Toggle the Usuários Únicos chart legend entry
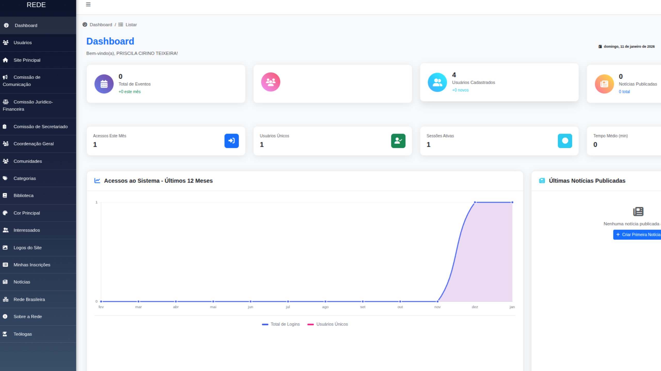661x371 pixels. click(x=327, y=324)
